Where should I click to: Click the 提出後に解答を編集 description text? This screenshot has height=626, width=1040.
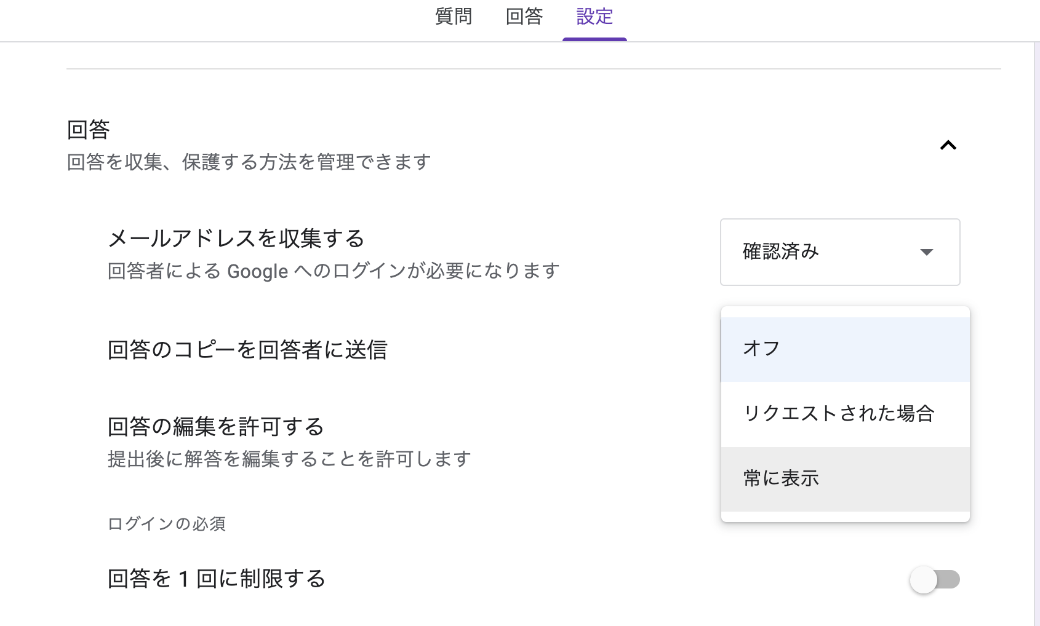289,459
